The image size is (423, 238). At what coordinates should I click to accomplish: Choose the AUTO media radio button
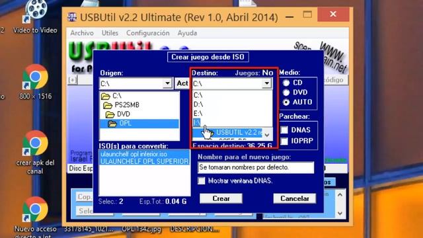286,102
